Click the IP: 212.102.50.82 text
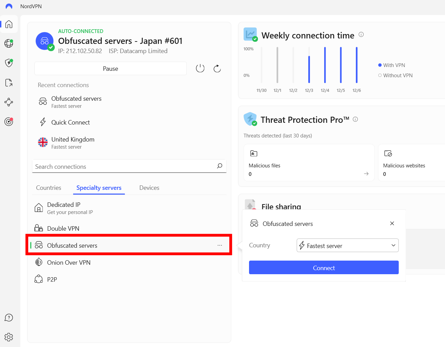Image resolution: width=445 pixels, height=347 pixels. point(80,51)
